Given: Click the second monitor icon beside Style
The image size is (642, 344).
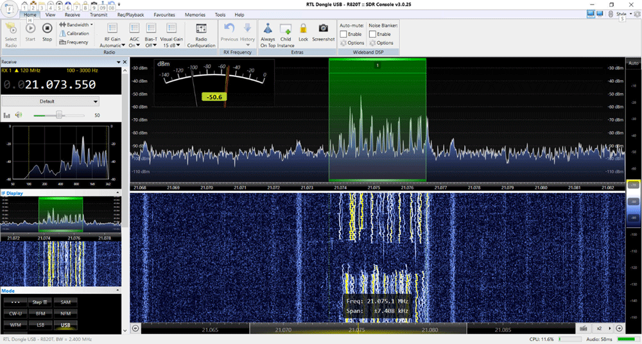Looking at the screenshot, I should (x=600, y=14).
